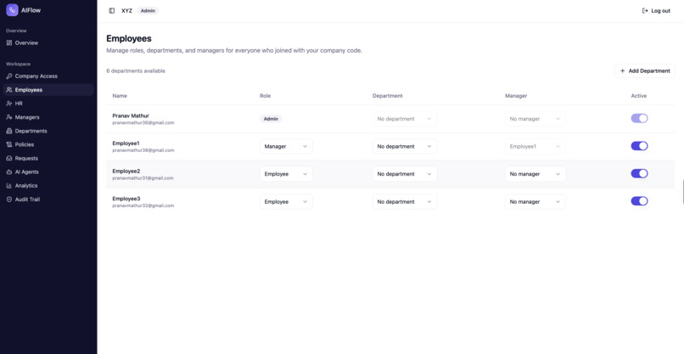Click the Log out arrow icon
This screenshot has width=684, height=354.
pos(645,11)
